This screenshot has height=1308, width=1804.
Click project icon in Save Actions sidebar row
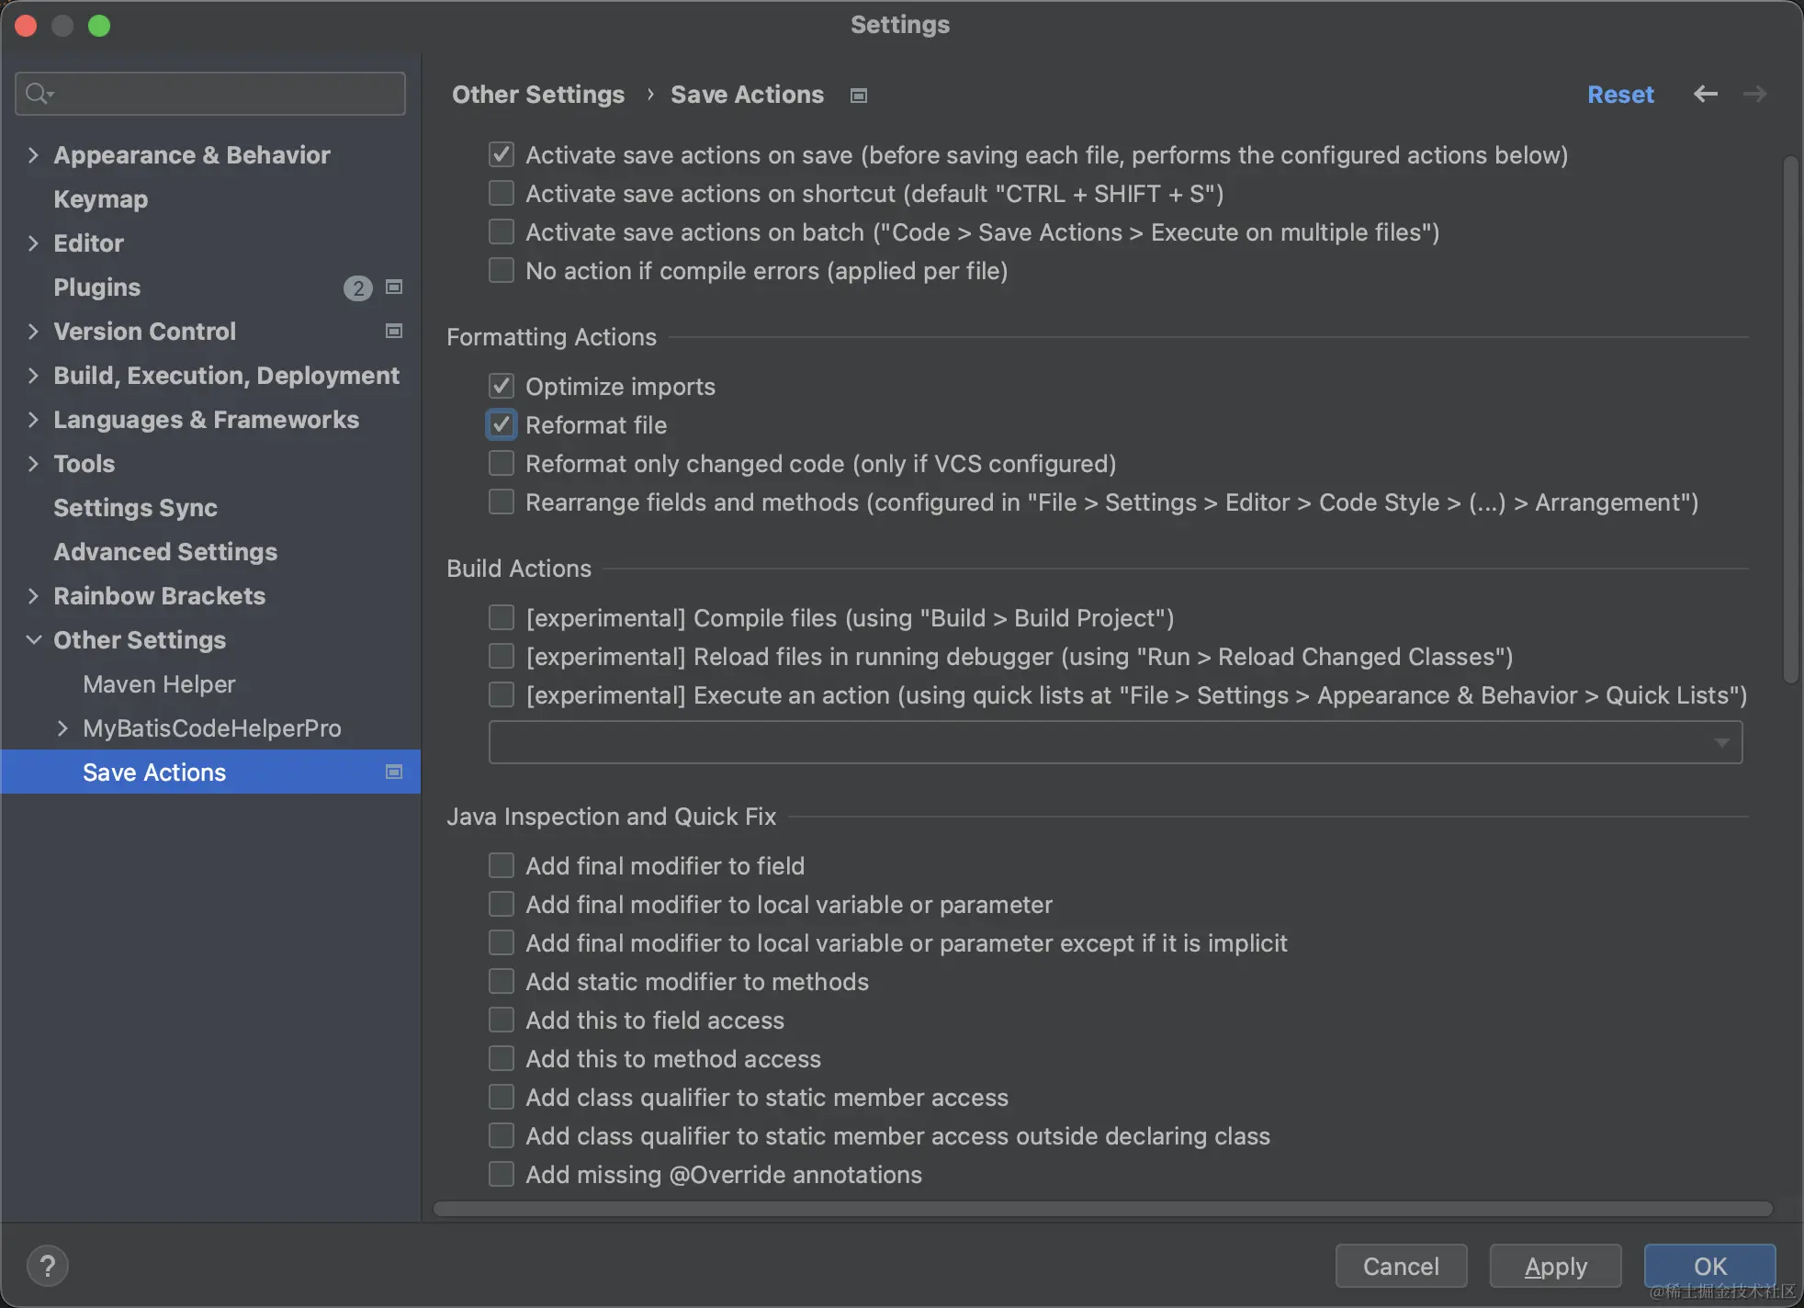click(394, 772)
